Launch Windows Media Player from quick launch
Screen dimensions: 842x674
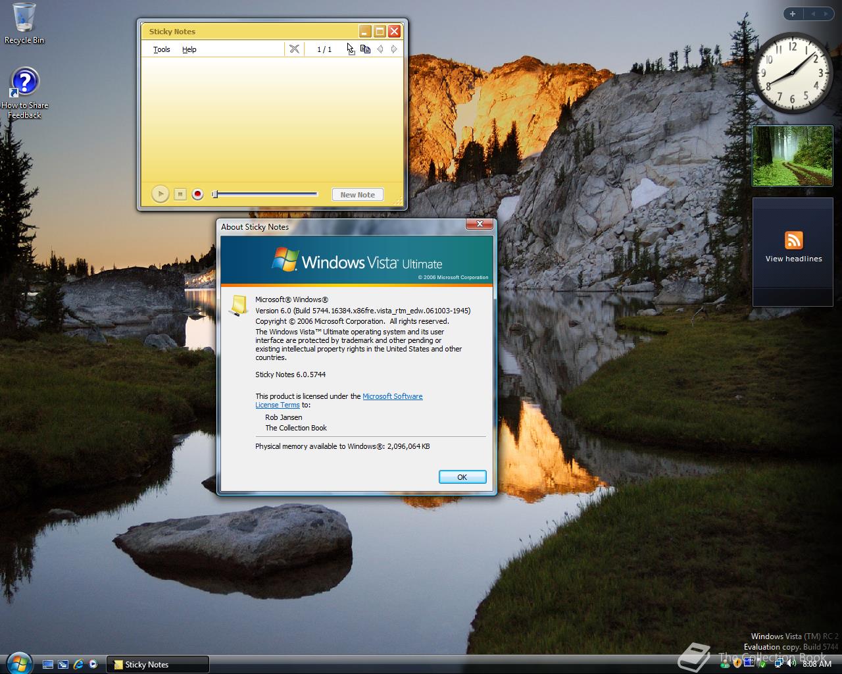93,664
